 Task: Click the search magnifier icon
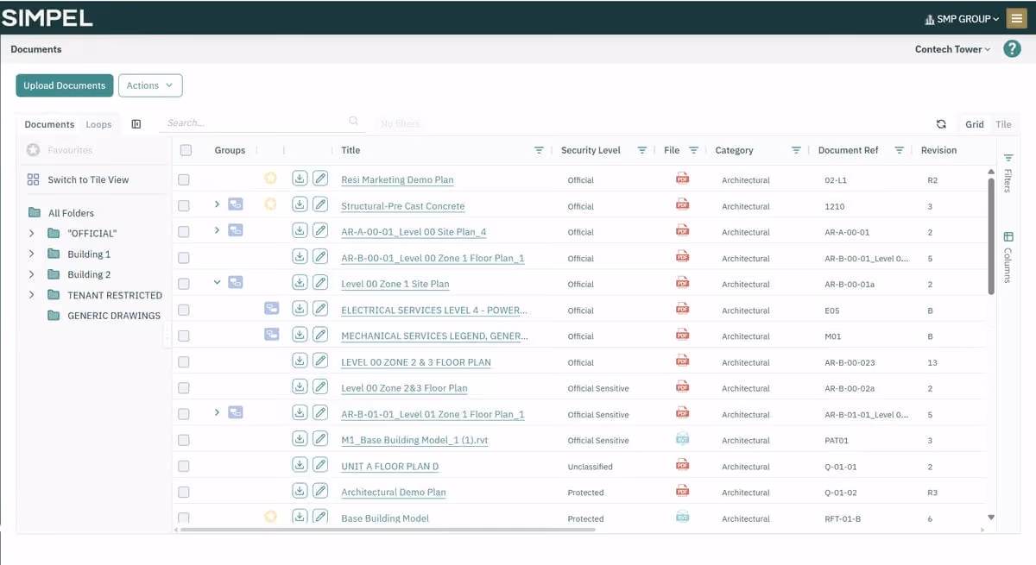click(x=353, y=122)
